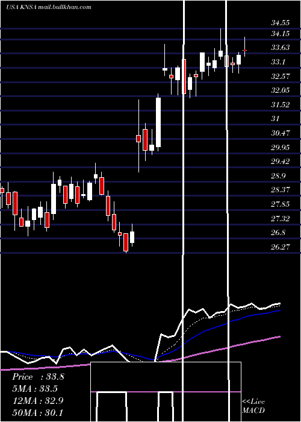Image resolution: width=301 pixels, height=422 pixels.
Task: Click the tall white candle rising to 32.05
Action: point(158,122)
